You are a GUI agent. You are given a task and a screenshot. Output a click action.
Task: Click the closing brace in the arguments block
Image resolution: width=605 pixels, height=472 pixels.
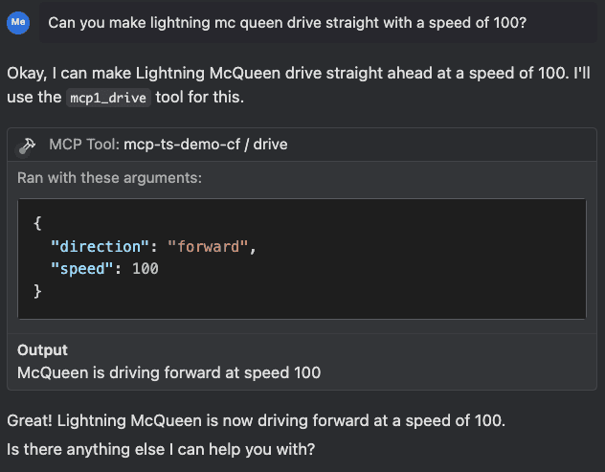pyautogui.click(x=37, y=291)
